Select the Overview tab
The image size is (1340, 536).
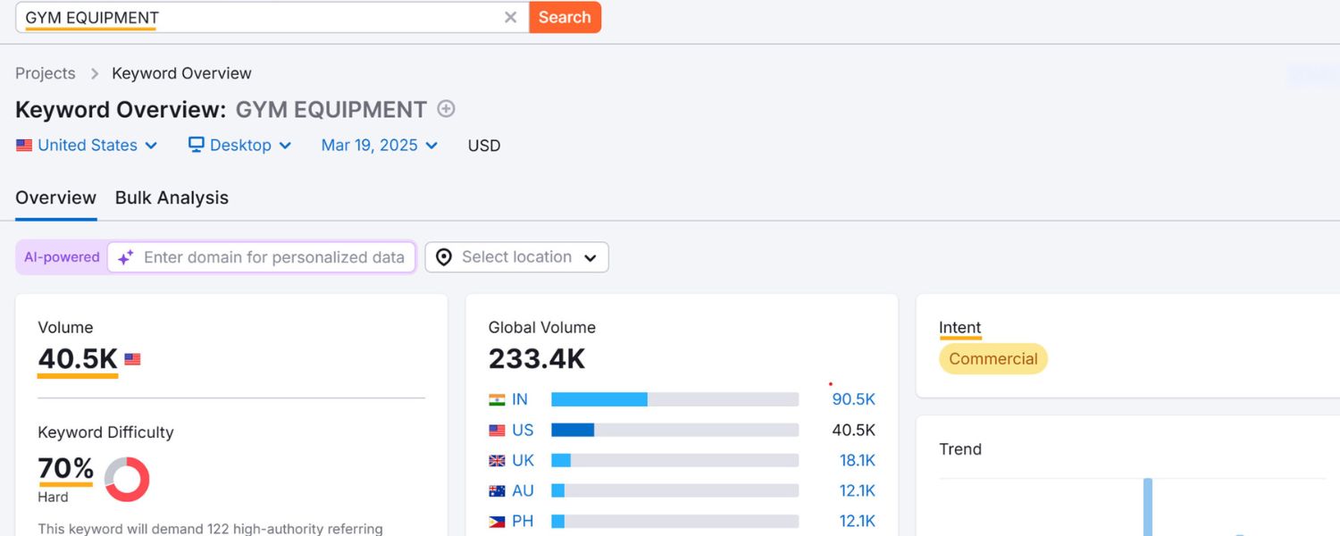pos(55,197)
